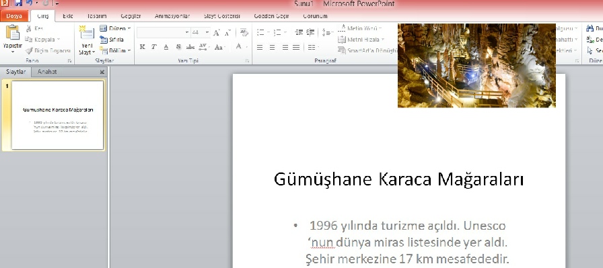Open the Düzen layout dropdown

tap(115, 28)
